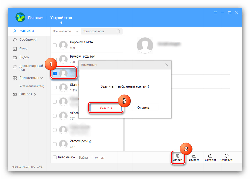Click the search magnifier icon in contacts search

coord(118,31)
